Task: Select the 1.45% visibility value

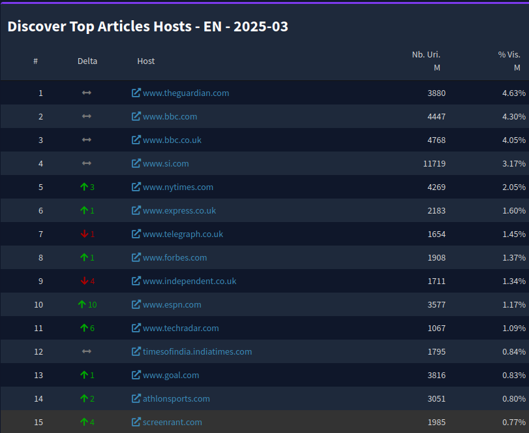Action: pos(514,234)
